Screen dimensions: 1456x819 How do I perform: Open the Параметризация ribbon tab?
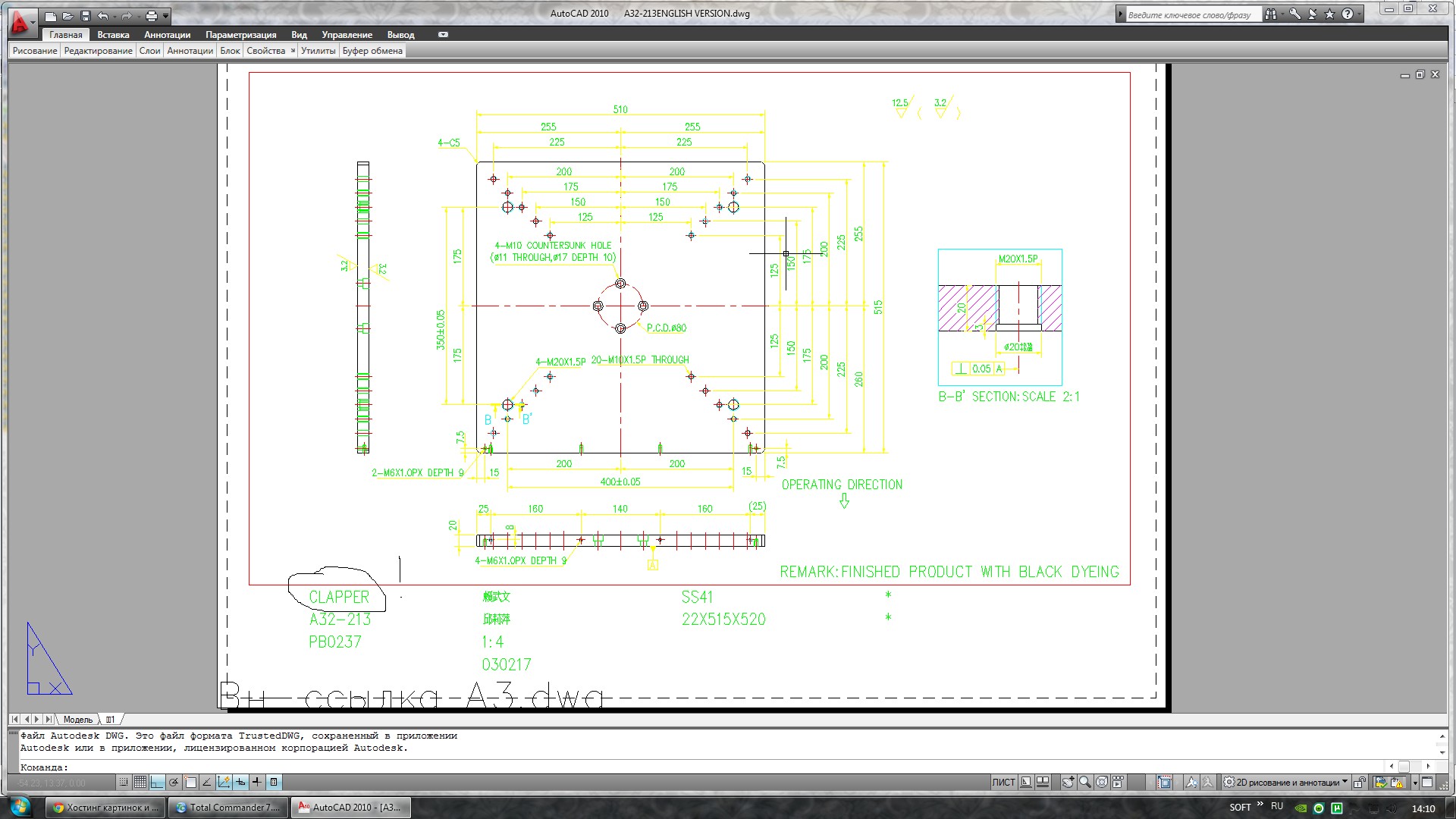pyautogui.click(x=240, y=35)
